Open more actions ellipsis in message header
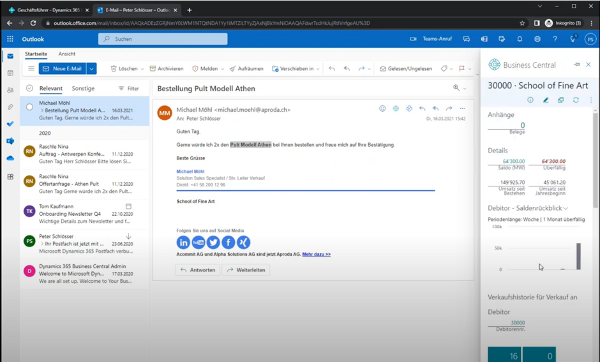 pos(462,109)
